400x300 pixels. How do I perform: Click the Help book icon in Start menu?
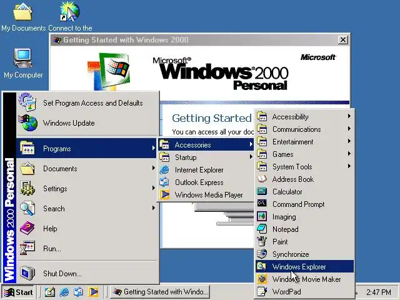tap(27, 228)
